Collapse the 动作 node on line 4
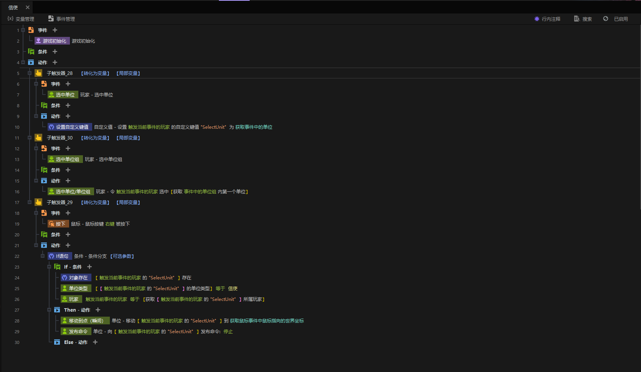 pos(23,62)
